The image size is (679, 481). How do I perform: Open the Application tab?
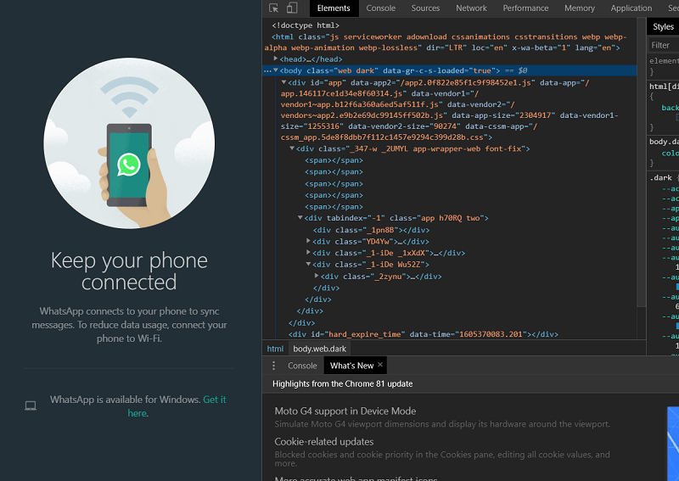click(x=631, y=8)
